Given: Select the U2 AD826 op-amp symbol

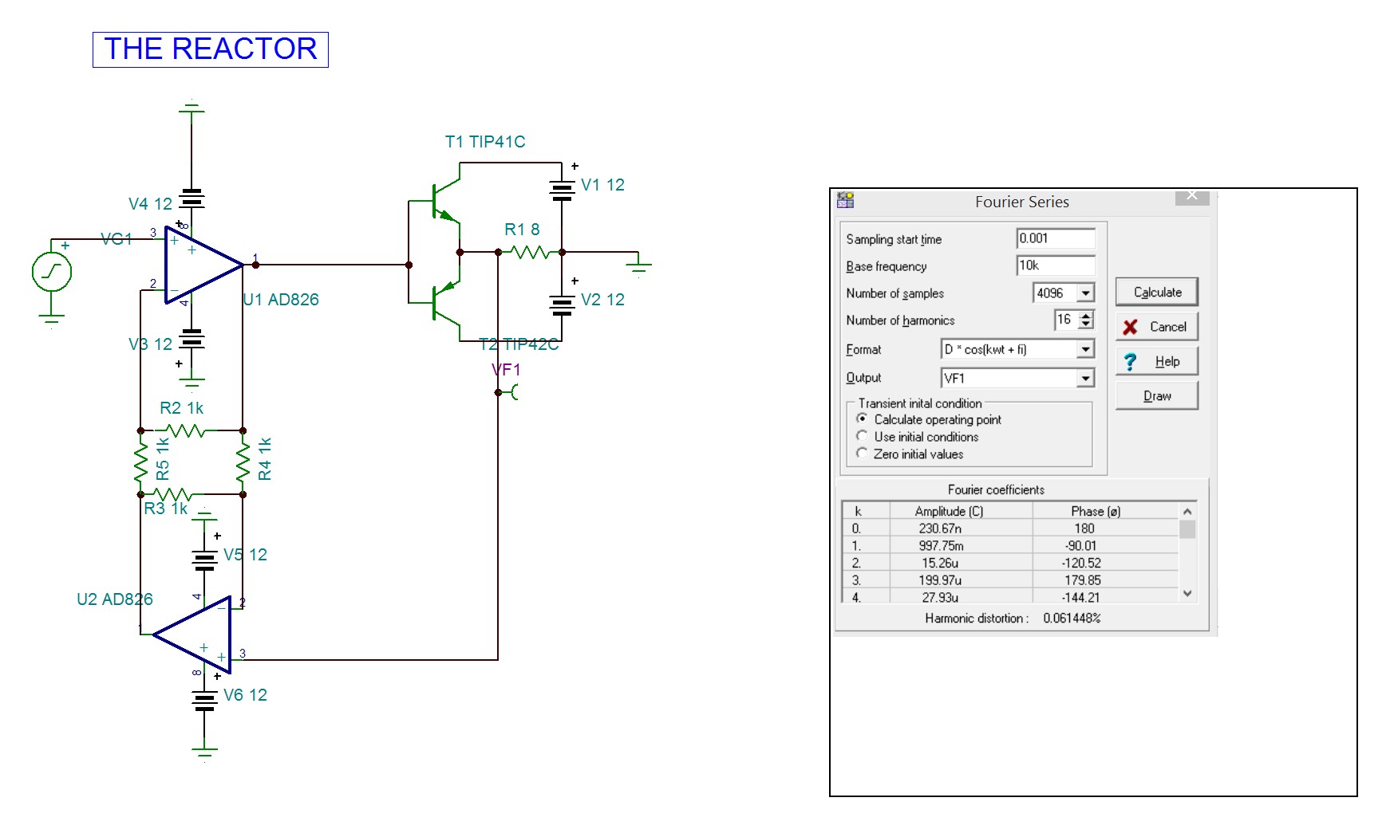Looking at the screenshot, I should pyautogui.click(x=192, y=635).
